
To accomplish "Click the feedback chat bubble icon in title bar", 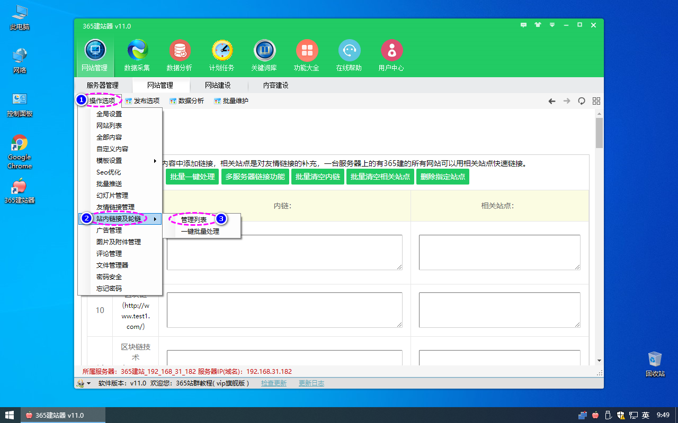I will (524, 25).
